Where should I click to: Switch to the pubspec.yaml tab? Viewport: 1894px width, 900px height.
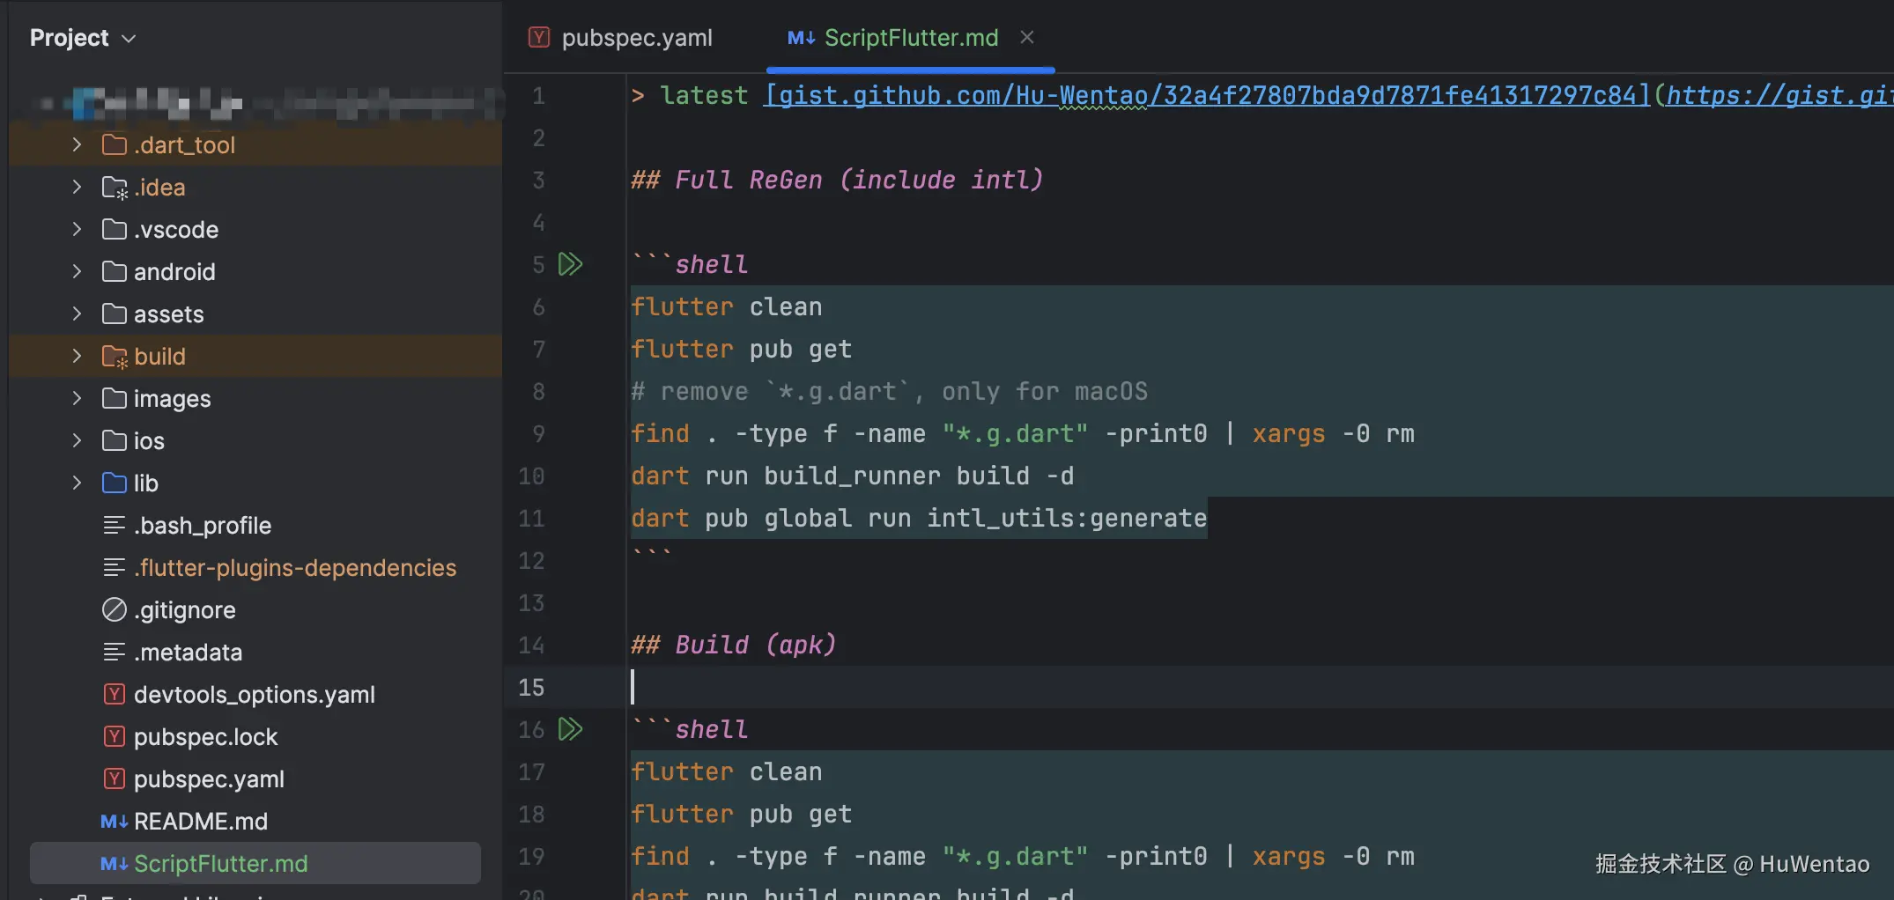click(x=636, y=38)
